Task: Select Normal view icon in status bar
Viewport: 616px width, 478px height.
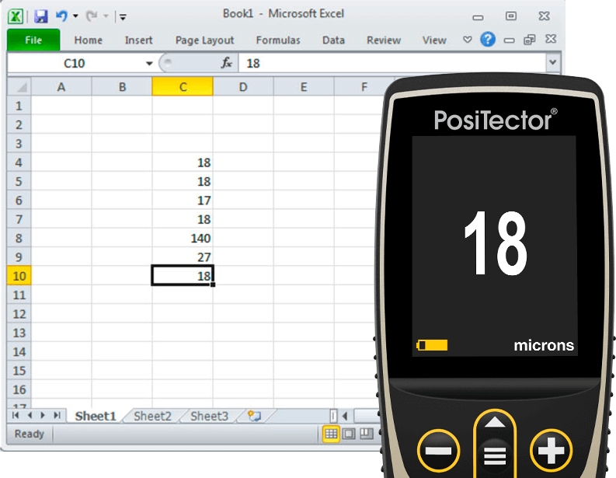Action: pyautogui.click(x=331, y=434)
